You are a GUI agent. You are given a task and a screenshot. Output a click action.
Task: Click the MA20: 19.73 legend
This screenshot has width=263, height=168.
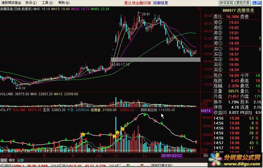click(80, 9)
